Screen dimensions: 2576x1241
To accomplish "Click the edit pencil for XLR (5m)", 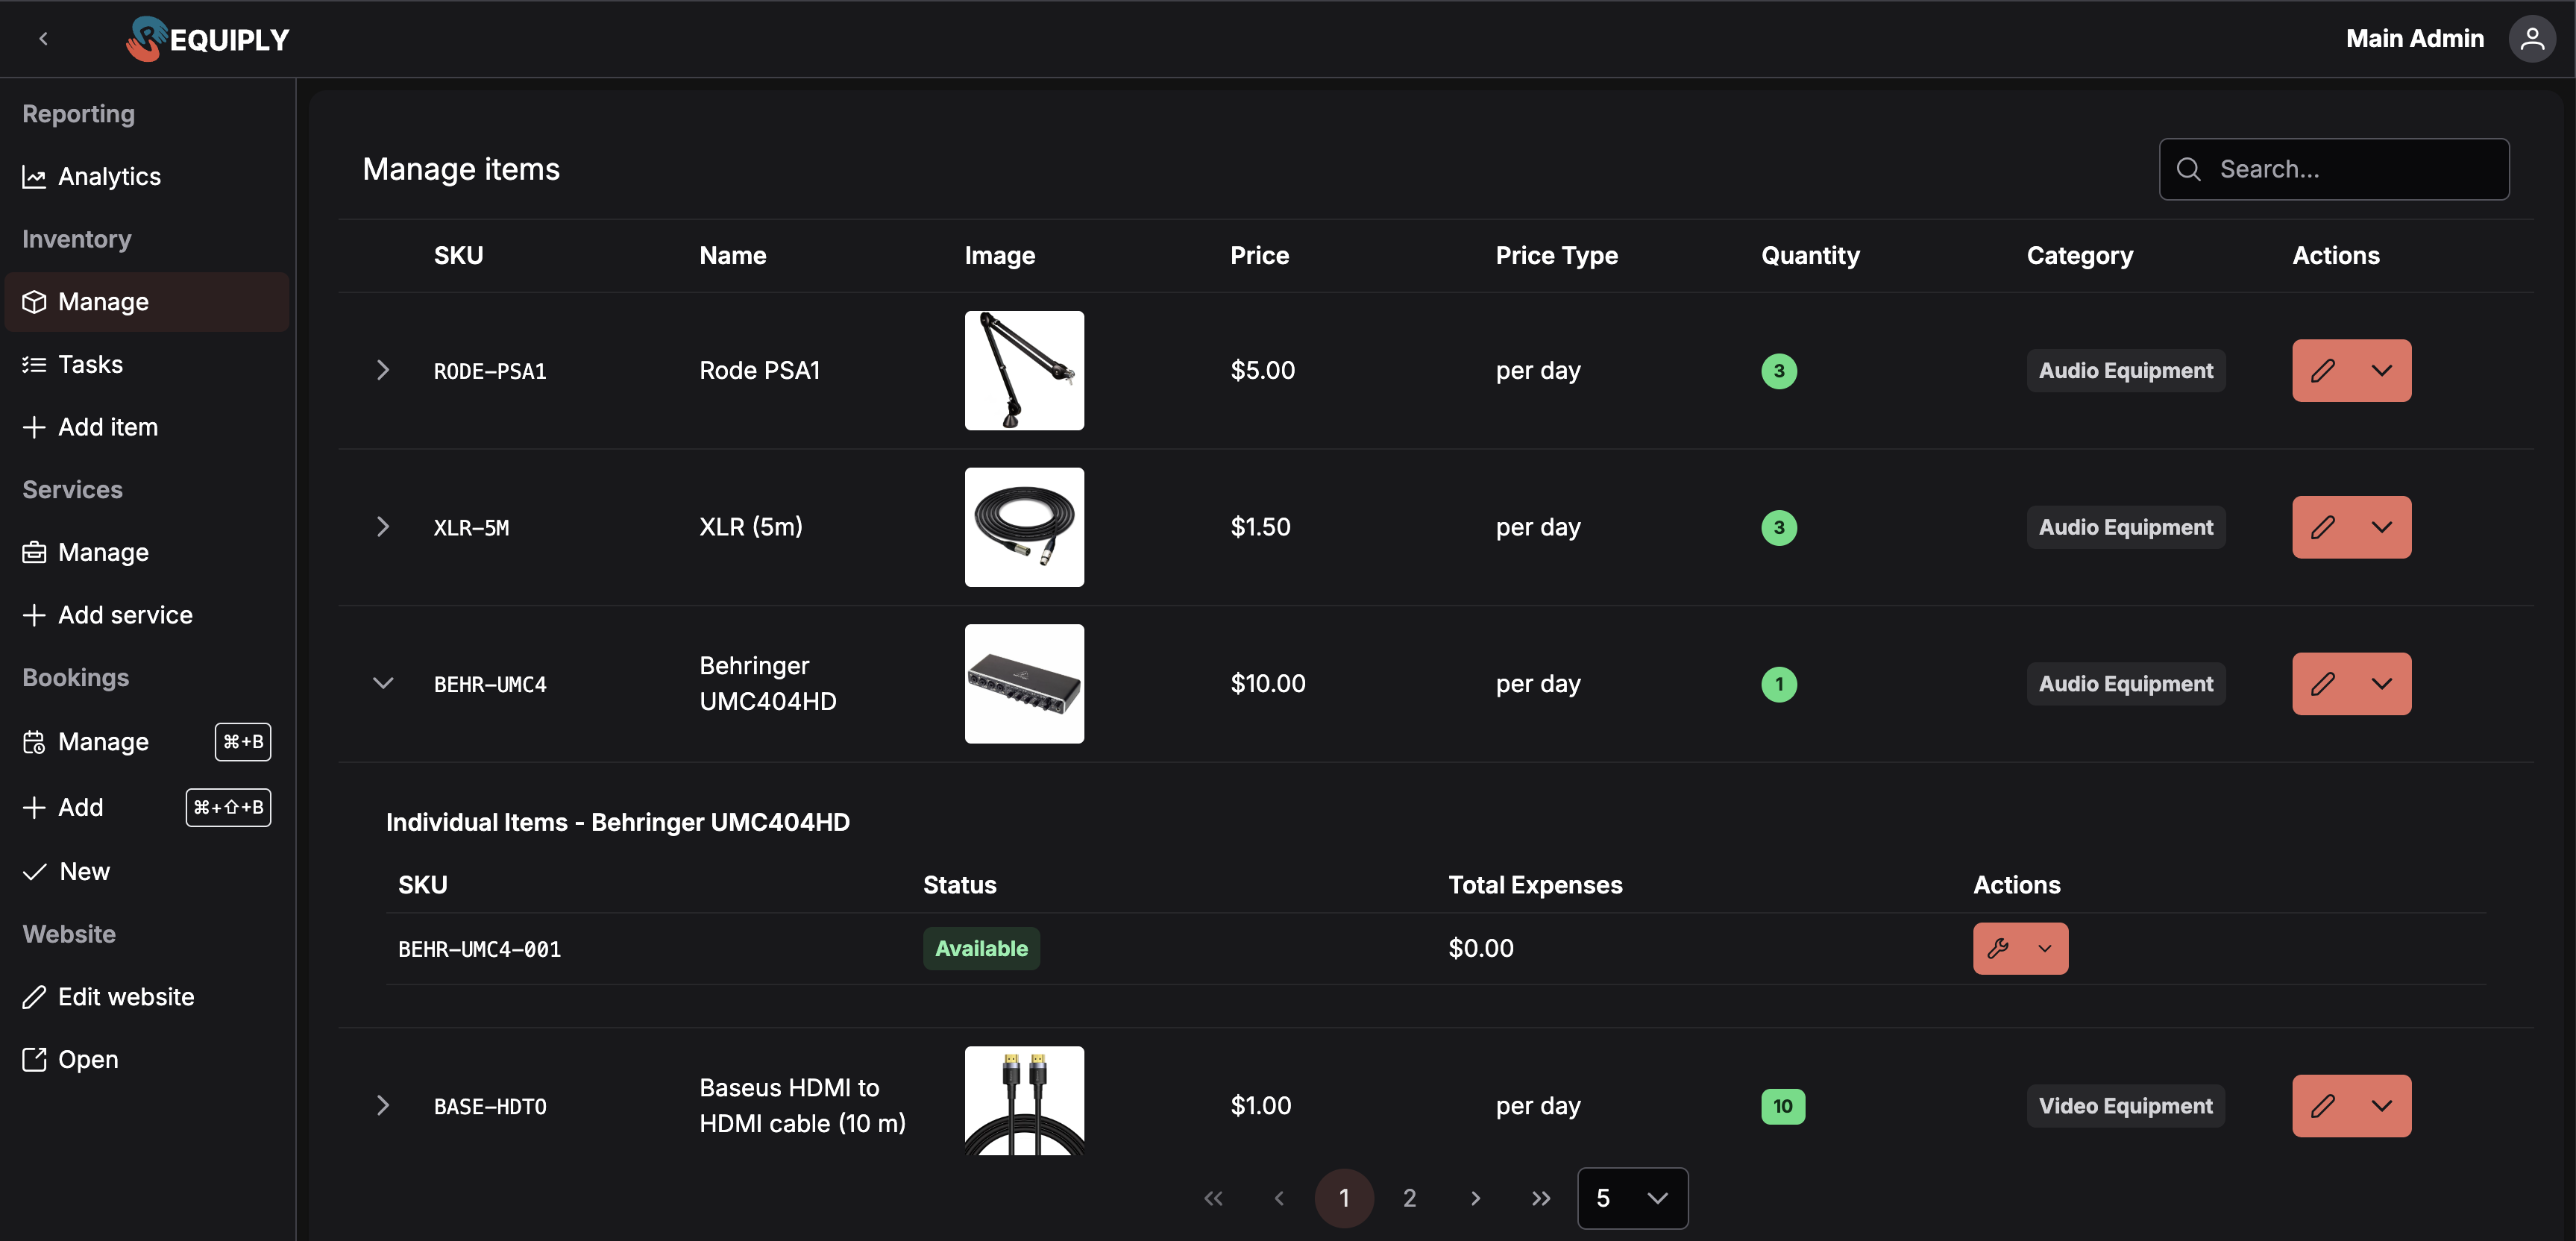I will (2322, 527).
